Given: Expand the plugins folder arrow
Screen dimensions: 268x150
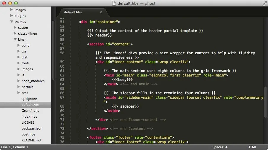Looking at the screenshot, I should click(x=12, y=16).
